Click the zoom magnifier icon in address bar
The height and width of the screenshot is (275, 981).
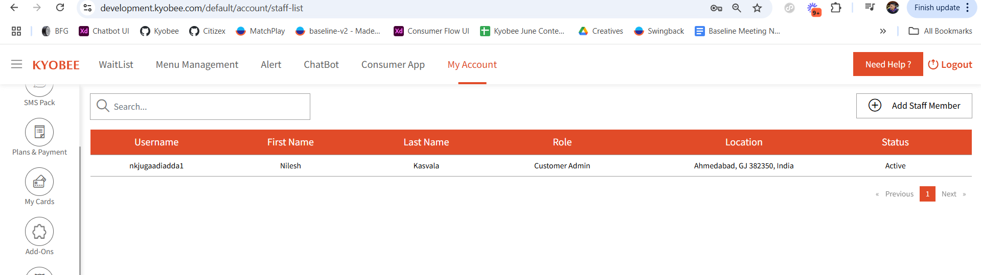pyautogui.click(x=737, y=8)
